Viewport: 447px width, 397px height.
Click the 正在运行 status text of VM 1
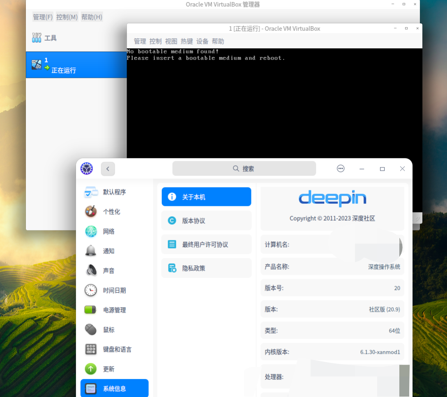pos(64,70)
